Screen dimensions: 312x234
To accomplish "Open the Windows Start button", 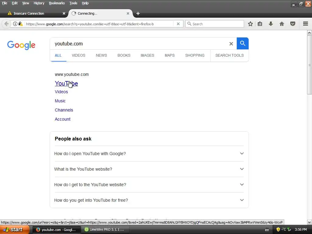I will click(15, 229).
